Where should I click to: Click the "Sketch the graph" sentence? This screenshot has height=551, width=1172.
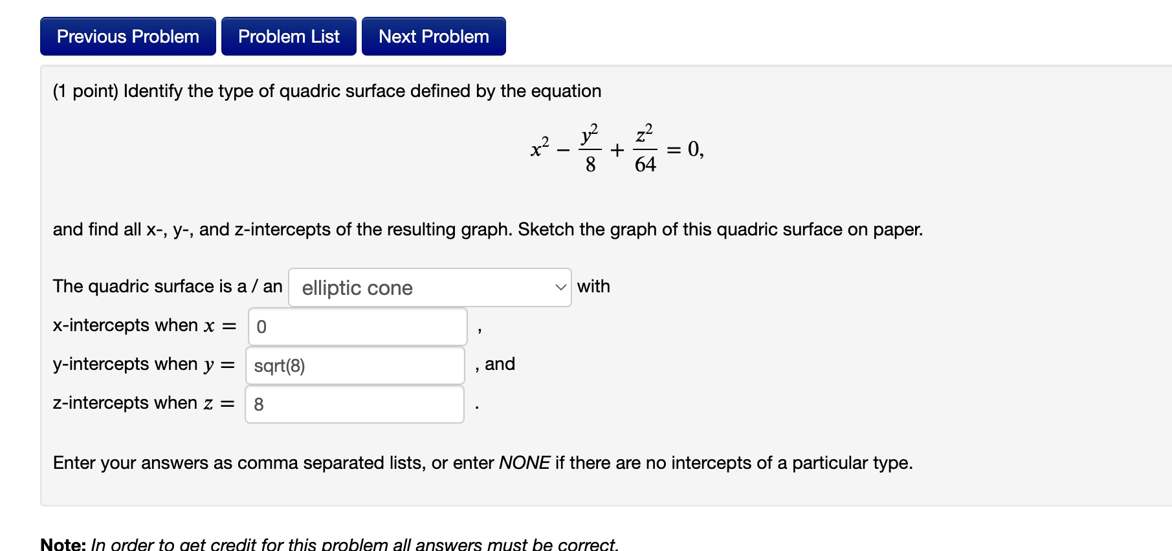pos(720,230)
